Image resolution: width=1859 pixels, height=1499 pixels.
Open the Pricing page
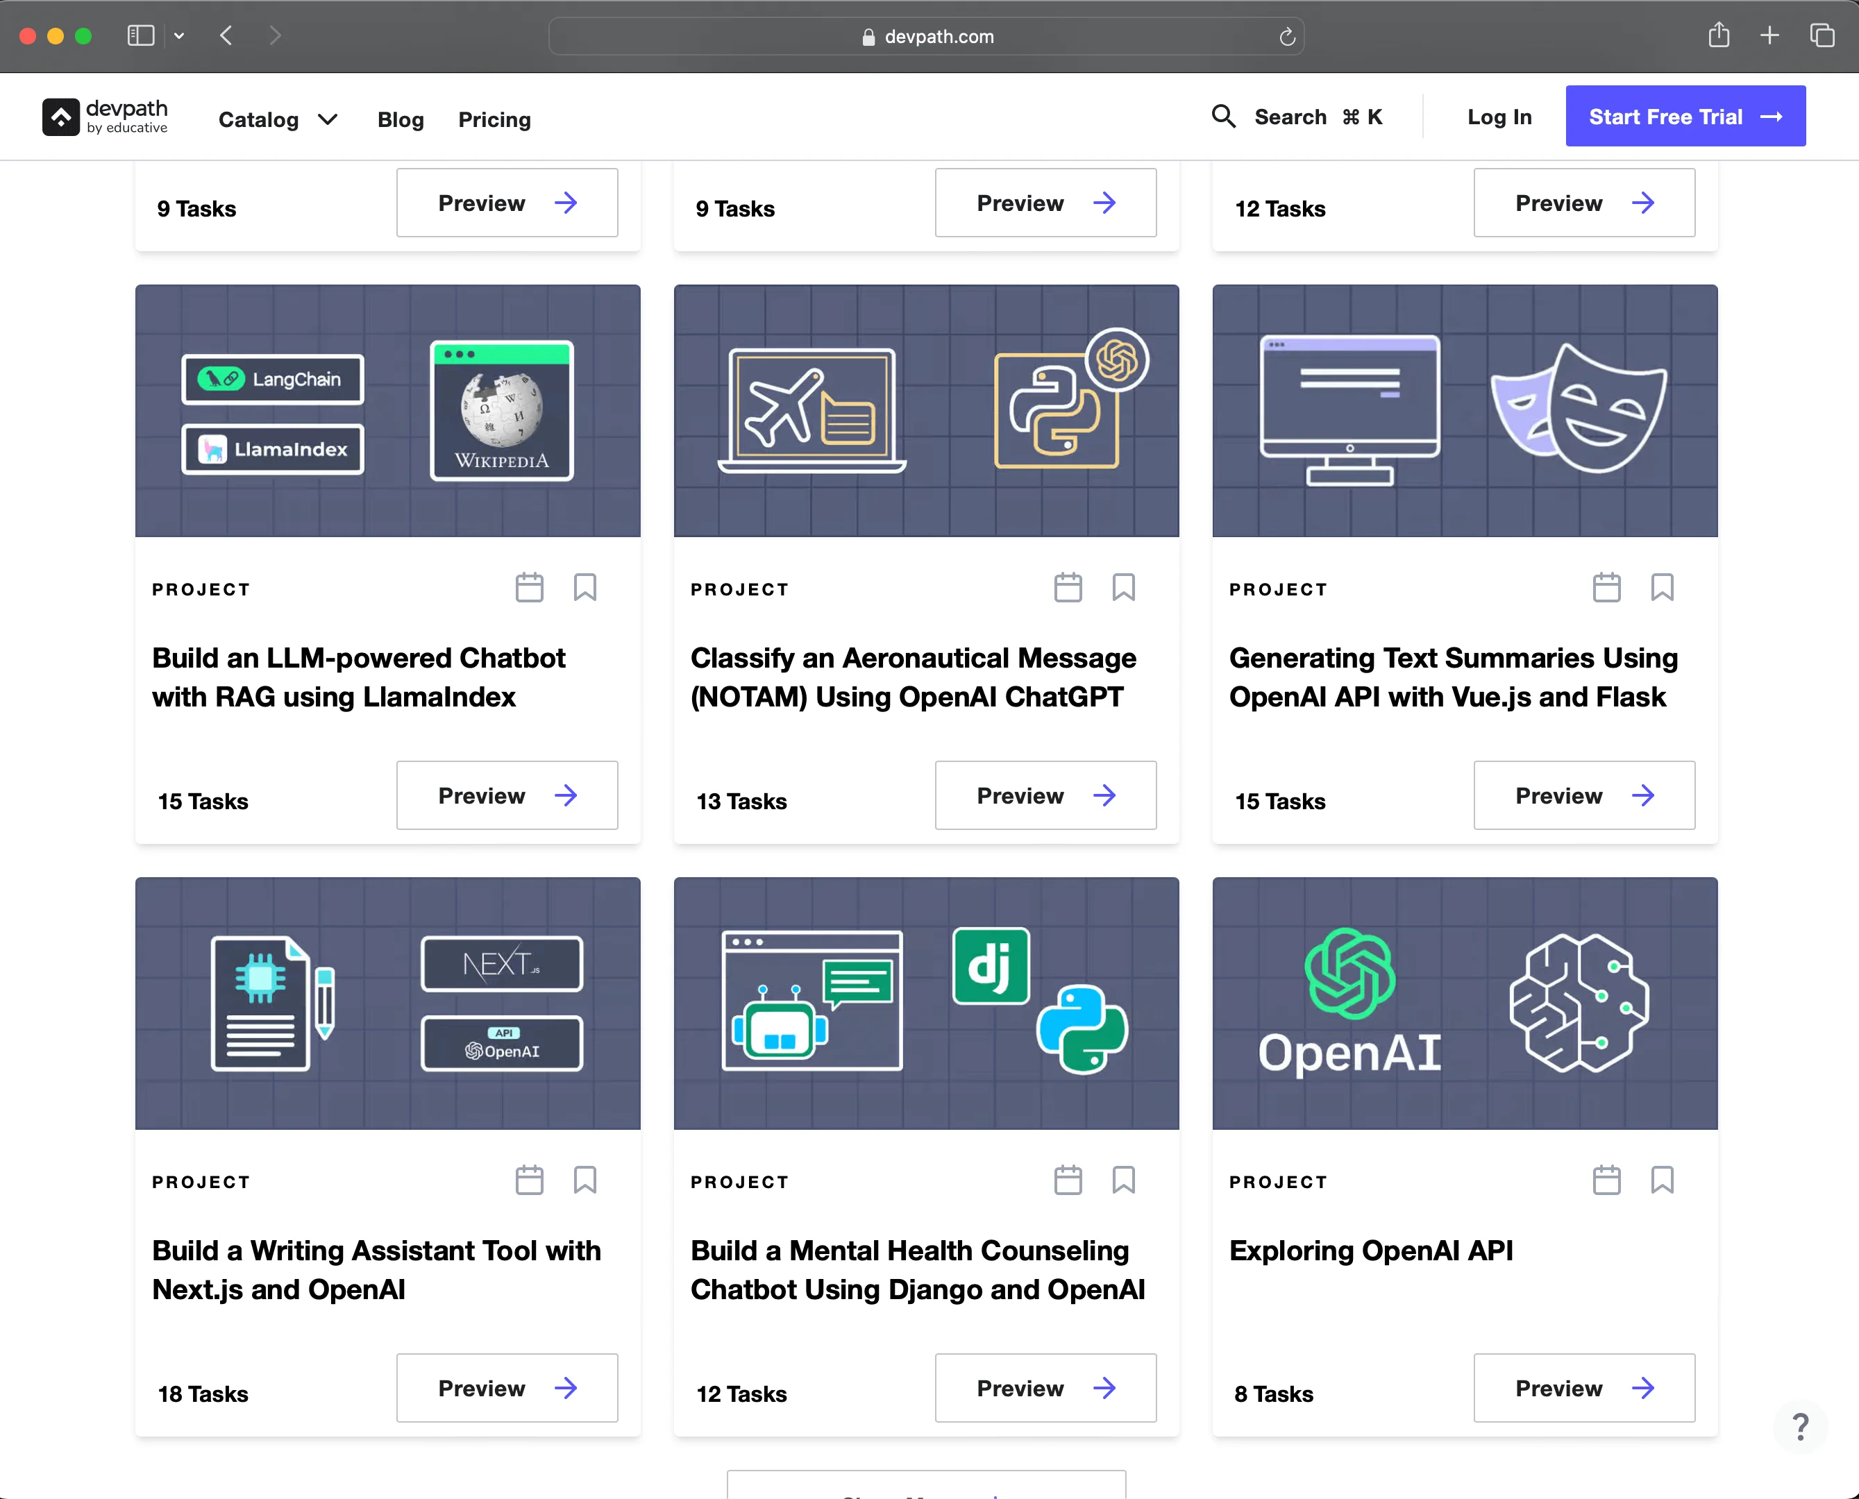click(494, 120)
